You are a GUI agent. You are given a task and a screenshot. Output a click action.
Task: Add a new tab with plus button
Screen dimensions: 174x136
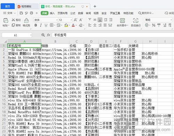coord(95,6)
